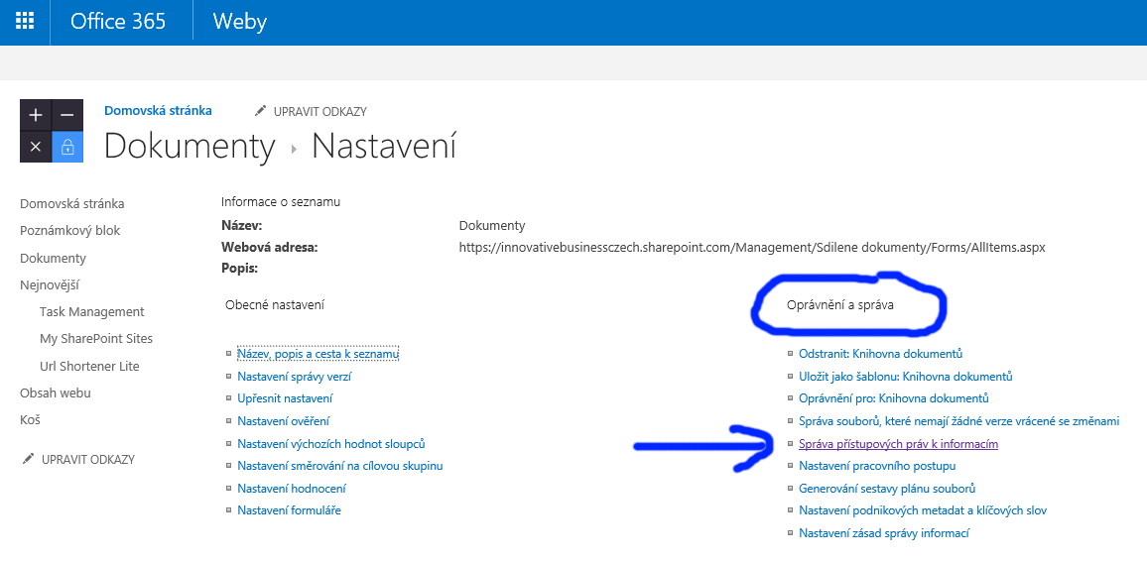Click Odstranit: Knihovna dokumentů link
This screenshot has width=1147, height=561.
[x=881, y=354]
